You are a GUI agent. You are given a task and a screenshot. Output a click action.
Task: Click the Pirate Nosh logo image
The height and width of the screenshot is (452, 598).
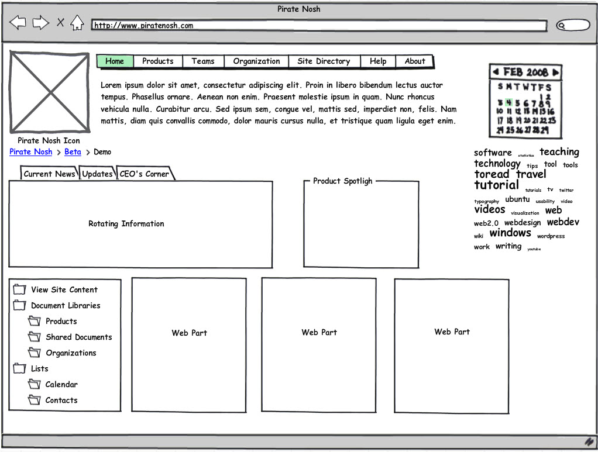click(x=49, y=92)
